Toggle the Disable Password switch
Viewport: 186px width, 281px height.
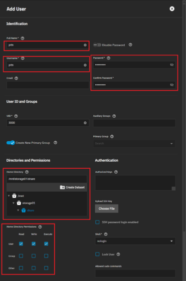coord(97,45)
